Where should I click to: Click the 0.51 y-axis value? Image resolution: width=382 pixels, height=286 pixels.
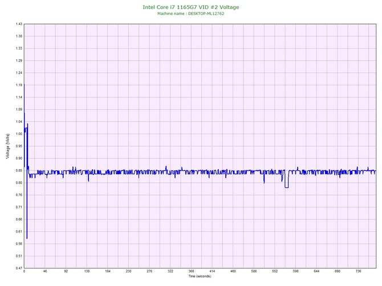[19, 256]
